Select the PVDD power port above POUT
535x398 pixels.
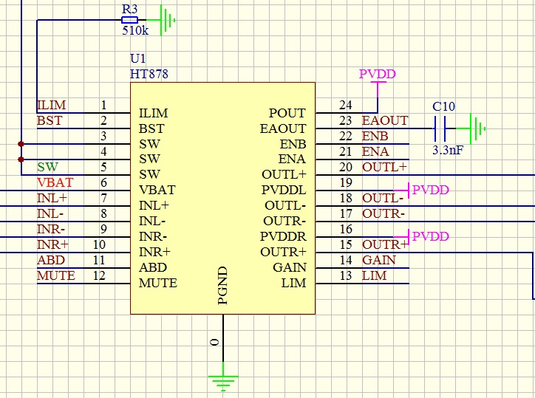(x=378, y=75)
